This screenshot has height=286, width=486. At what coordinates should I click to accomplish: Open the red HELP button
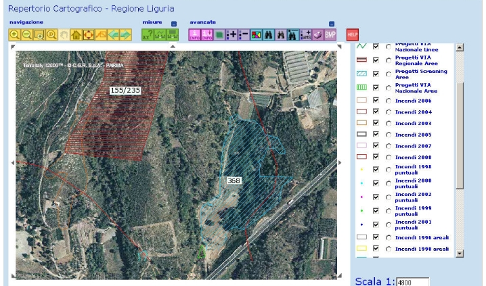pos(353,34)
